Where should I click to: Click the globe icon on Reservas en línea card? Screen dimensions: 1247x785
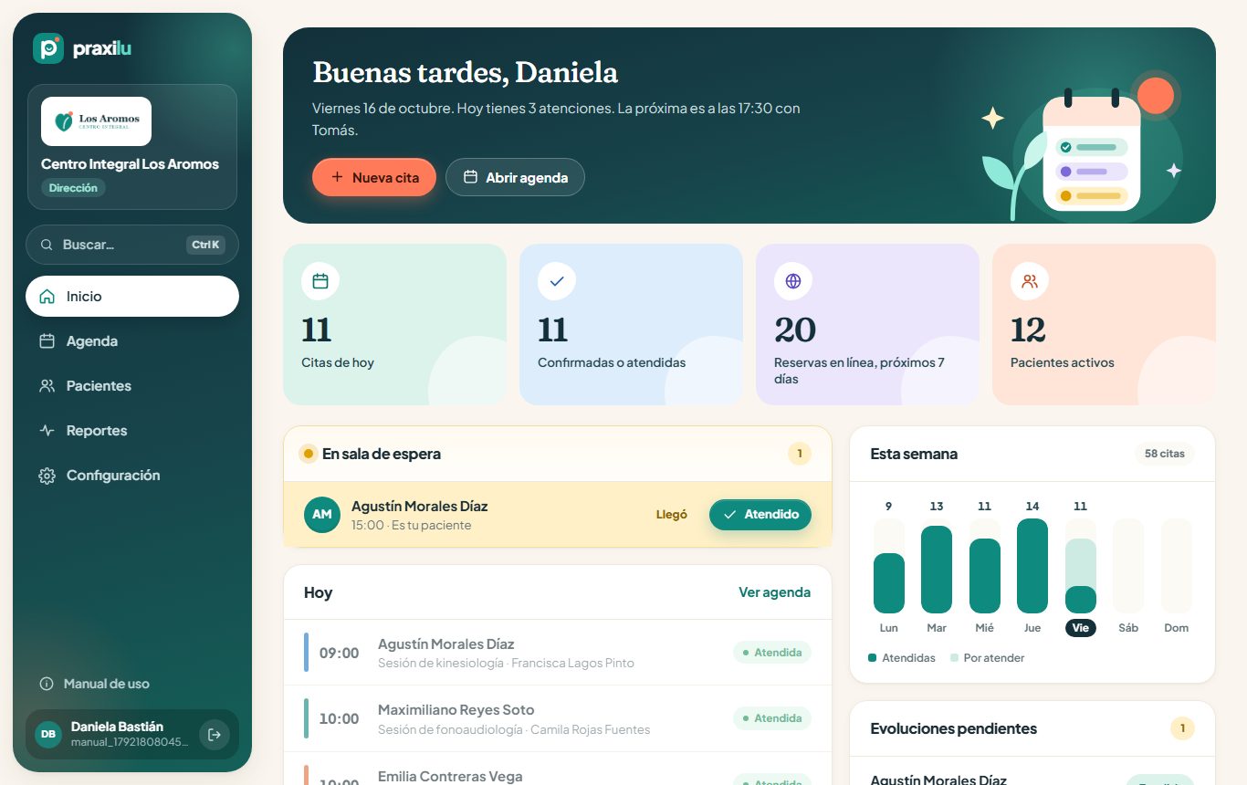[793, 281]
